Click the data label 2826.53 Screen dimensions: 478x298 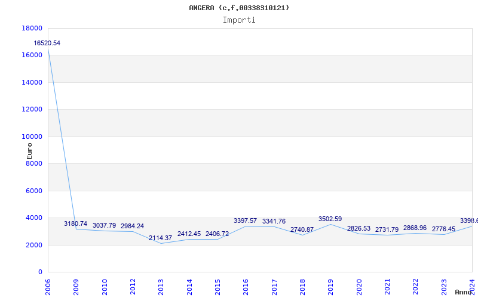[358, 229]
